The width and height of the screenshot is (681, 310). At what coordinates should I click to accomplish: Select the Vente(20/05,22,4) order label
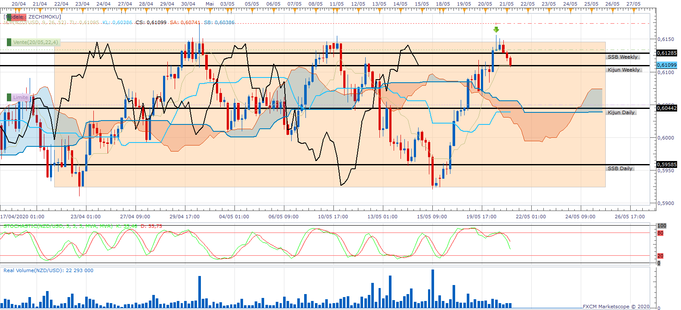click(35, 42)
